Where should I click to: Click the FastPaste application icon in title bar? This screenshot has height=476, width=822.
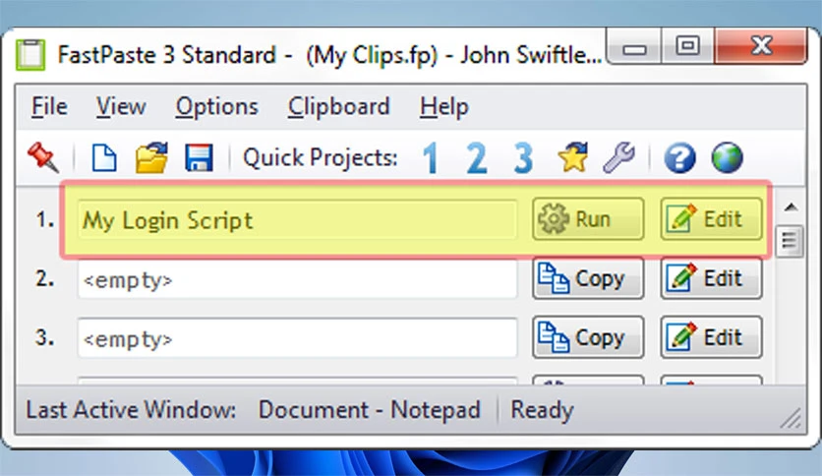[30, 54]
